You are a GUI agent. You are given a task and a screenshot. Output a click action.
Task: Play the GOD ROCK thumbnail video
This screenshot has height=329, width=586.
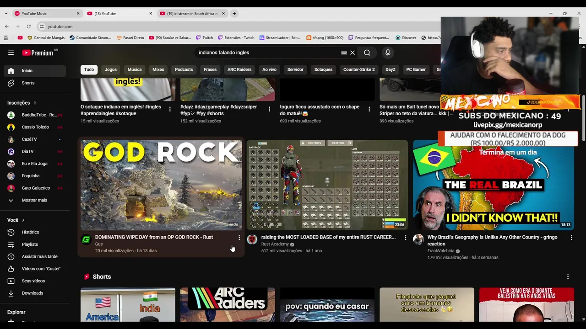pyautogui.click(x=161, y=185)
